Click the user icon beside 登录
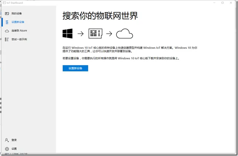This screenshot has width=238, height=156. (x=7, y=140)
